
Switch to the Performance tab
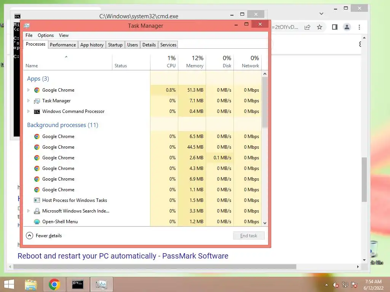(x=63, y=45)
